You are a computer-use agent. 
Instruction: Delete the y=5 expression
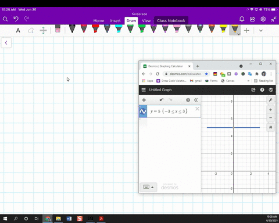point(197,109)
